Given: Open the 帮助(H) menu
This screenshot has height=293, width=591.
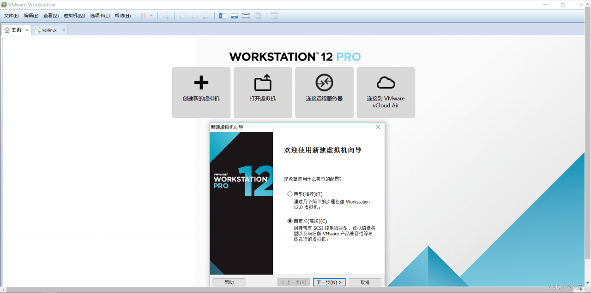Looking at the screenshot, I should (x=122, y=16).
